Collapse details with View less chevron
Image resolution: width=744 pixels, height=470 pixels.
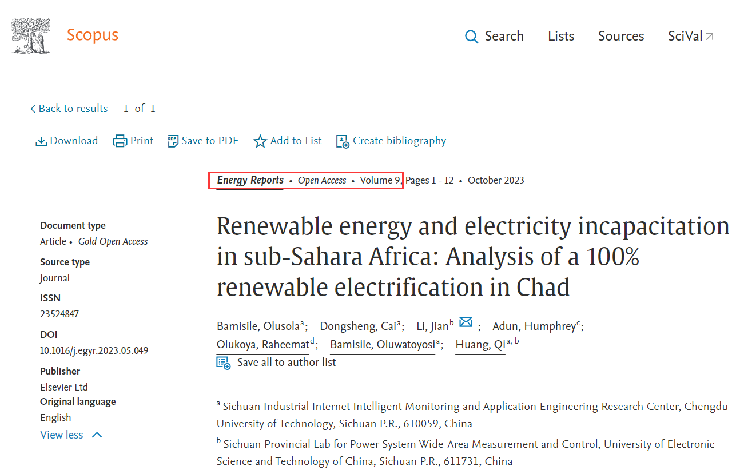point(97,435)
